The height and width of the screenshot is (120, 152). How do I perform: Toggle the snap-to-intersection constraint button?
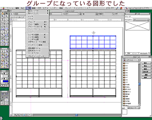pyautogui.click(x=7, y=97)
